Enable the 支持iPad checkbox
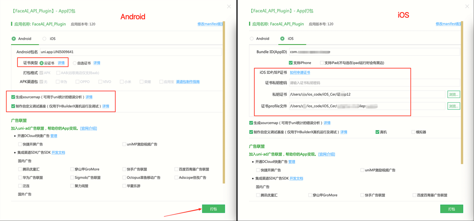 point(322,63)
